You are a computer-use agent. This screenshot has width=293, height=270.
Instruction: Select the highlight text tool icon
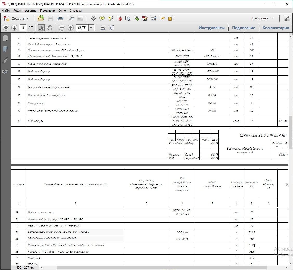[x=111, y=18]
